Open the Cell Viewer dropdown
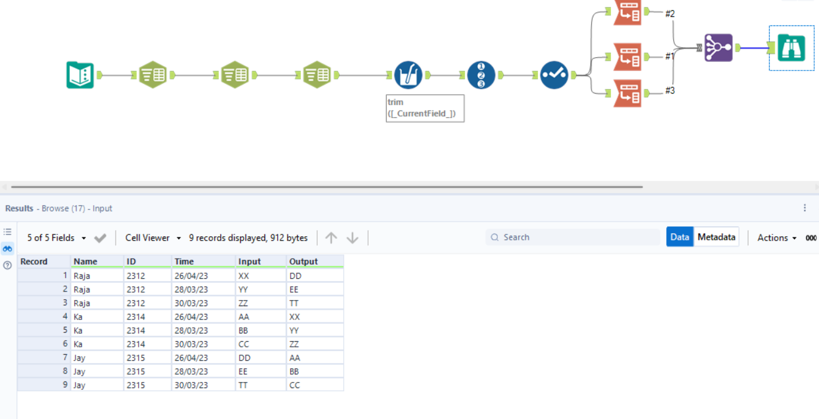This screenshot has width=819, height=419. [151, 237]
